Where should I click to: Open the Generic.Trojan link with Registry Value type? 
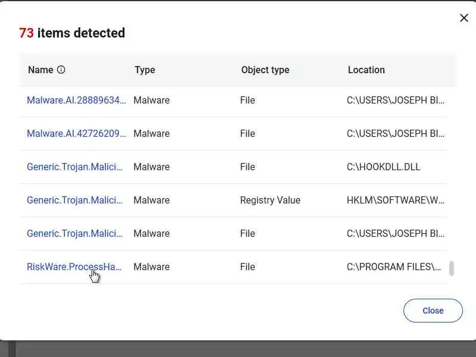75,200
